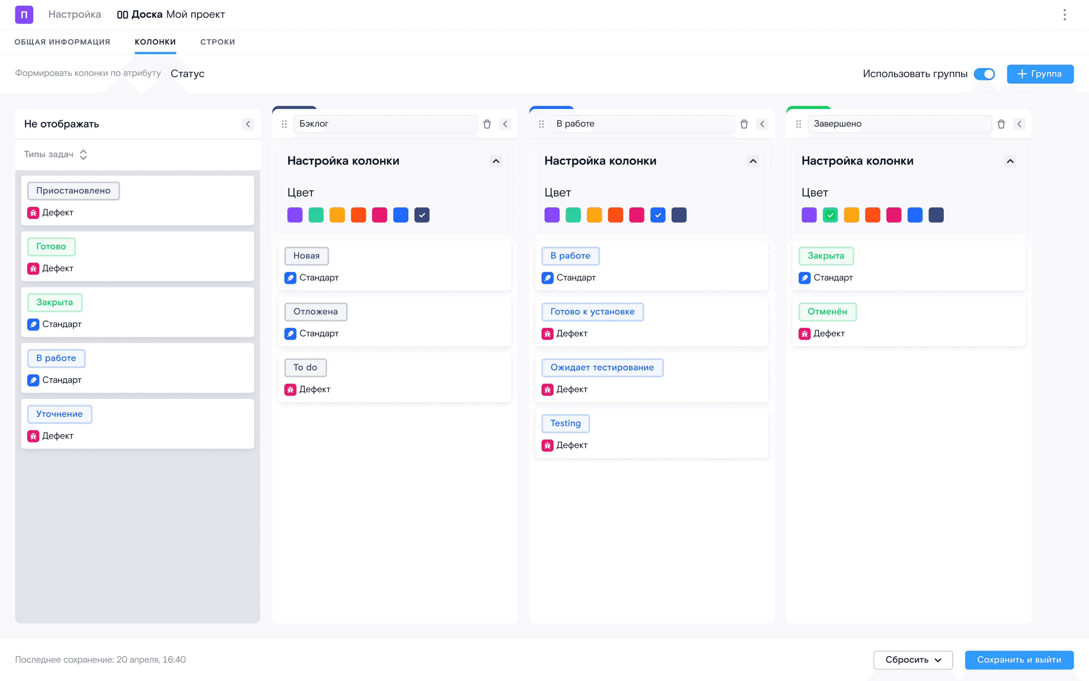Delete the Завершено column with trash icon
Viewport: 1089px width, 681px height.
coord(1001,124)
